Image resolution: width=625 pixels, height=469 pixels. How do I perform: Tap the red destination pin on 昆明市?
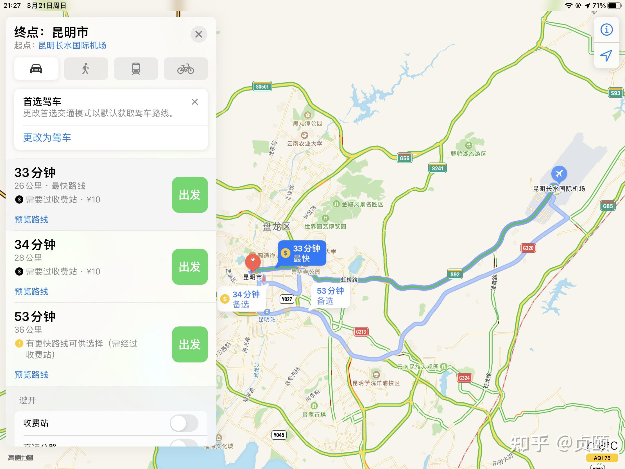(253, 262)
